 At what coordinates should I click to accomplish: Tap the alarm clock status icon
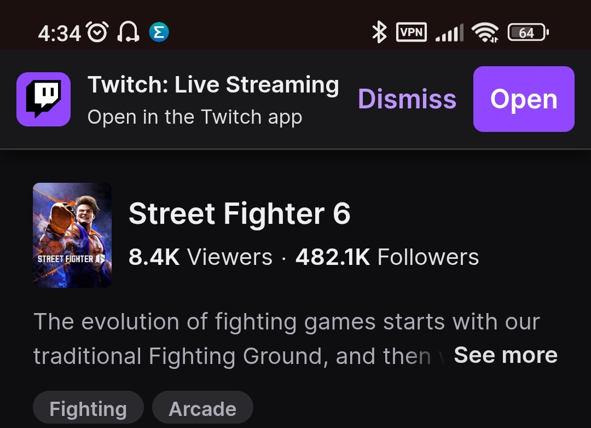(97, 32)
